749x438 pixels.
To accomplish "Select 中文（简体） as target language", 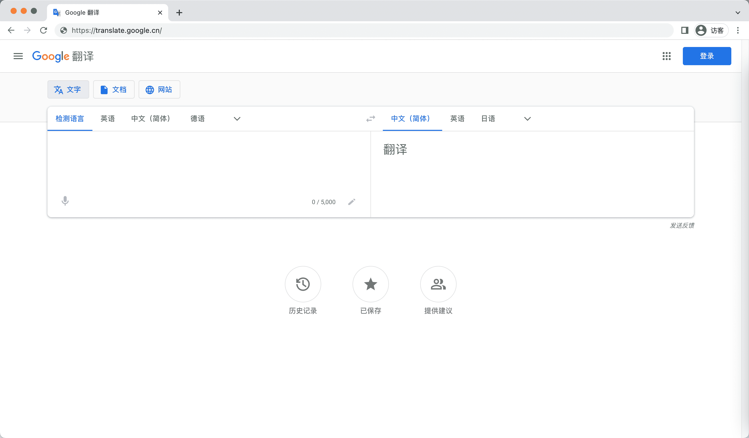I will click(x=412, y=119).
